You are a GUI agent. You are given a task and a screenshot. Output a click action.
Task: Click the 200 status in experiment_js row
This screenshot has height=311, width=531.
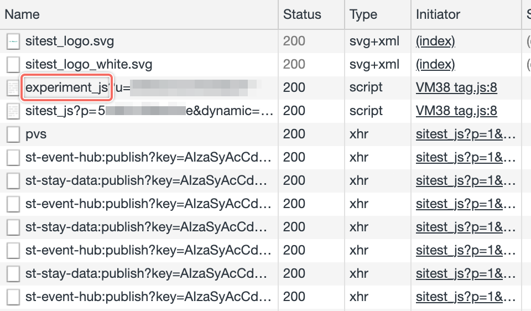pos(294,88)
